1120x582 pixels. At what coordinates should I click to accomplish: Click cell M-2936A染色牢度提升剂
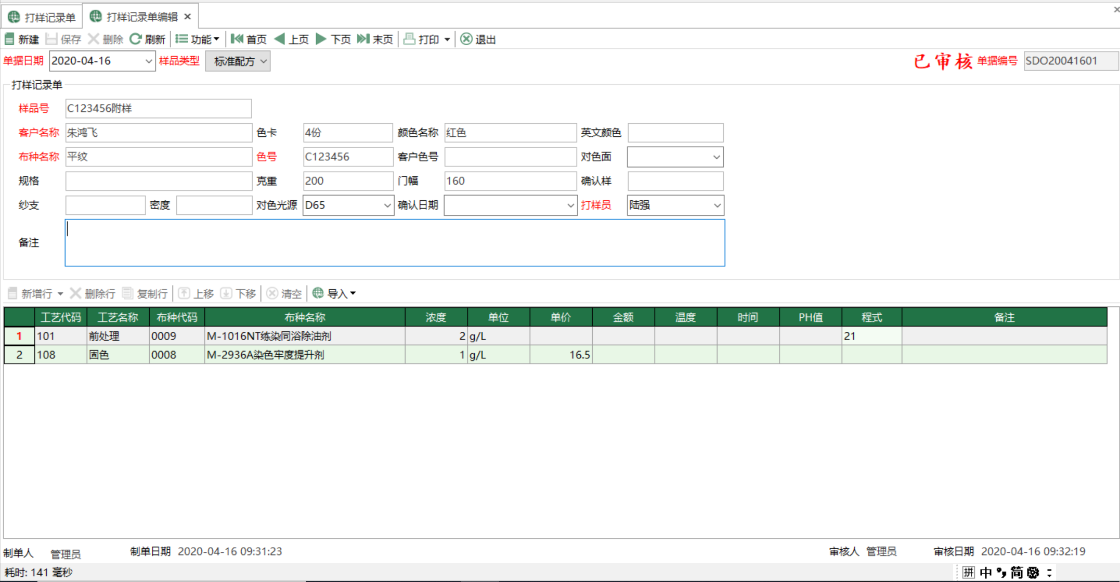305,355
